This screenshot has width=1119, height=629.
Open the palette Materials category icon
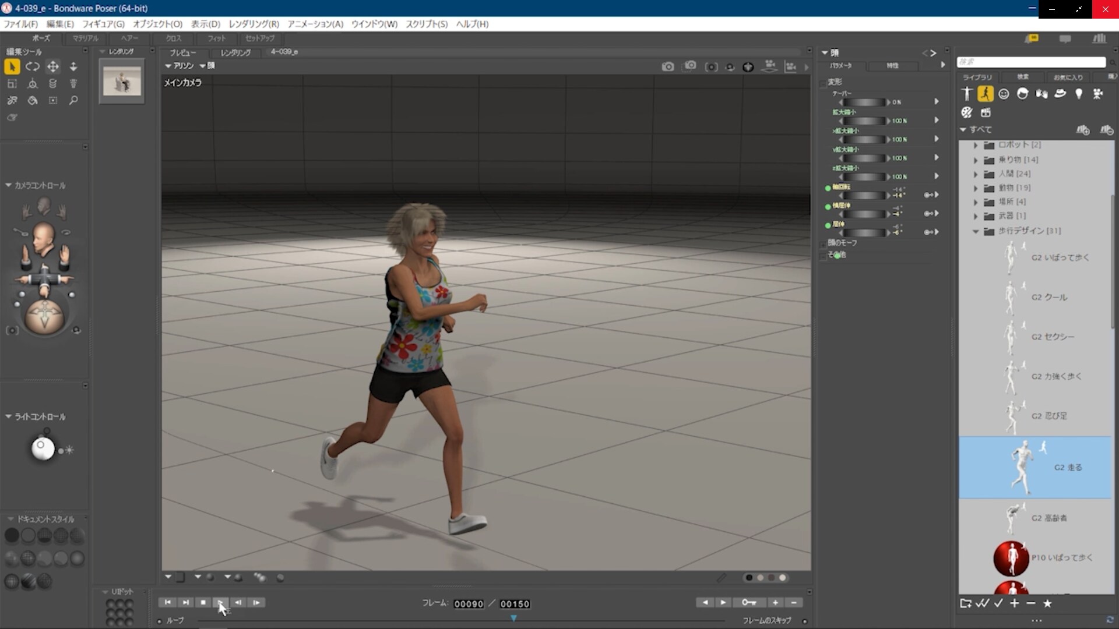click(x=967, y=112)
